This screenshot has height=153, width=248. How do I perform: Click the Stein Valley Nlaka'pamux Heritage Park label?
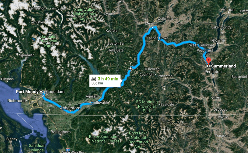coord(85,14)
